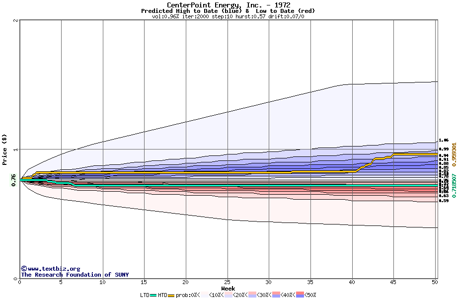
Task: Select the 20–30% probability legend swatch
Action: coord(252,295)
